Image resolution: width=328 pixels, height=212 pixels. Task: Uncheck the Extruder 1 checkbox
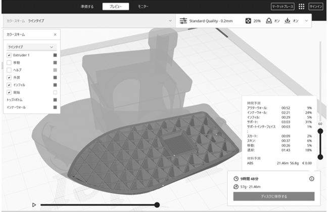point(9,55)
